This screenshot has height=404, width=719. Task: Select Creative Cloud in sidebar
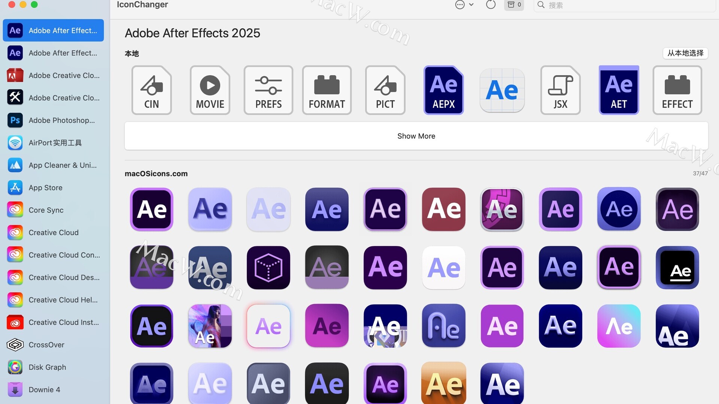(53, 232)
